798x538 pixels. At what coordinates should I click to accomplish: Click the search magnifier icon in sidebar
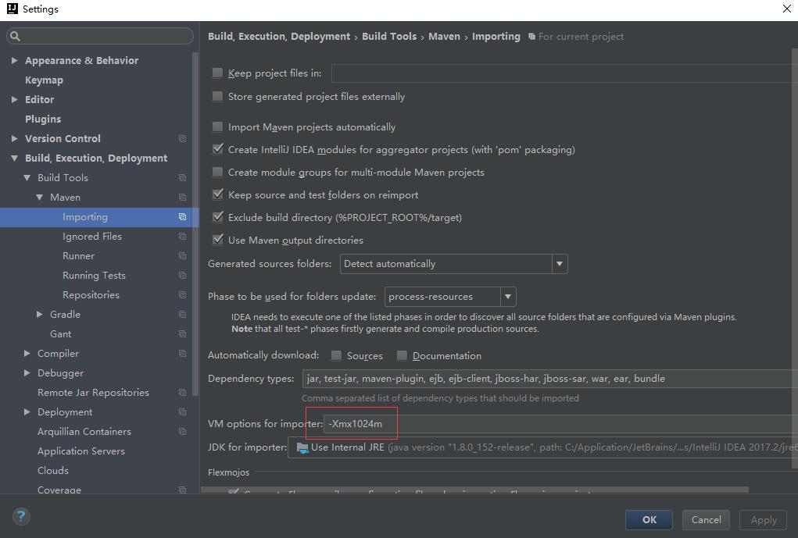tap(15, 36)
